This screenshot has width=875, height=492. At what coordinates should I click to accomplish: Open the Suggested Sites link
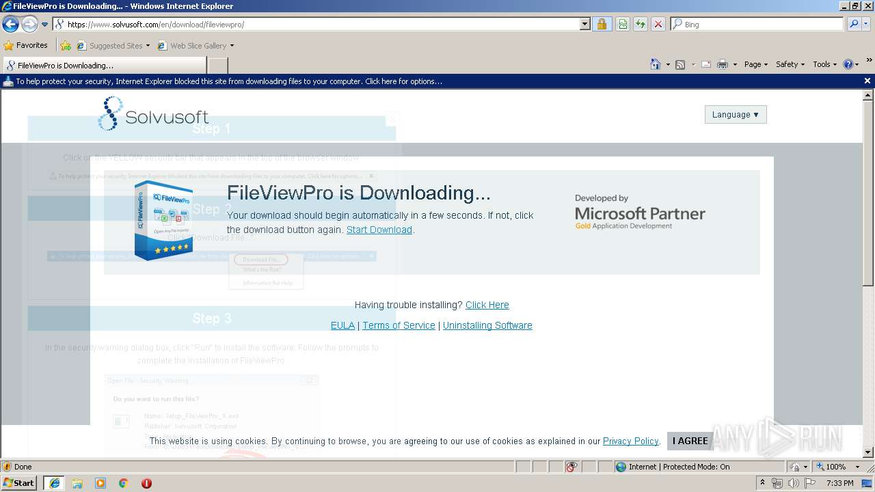pos(113,46)
